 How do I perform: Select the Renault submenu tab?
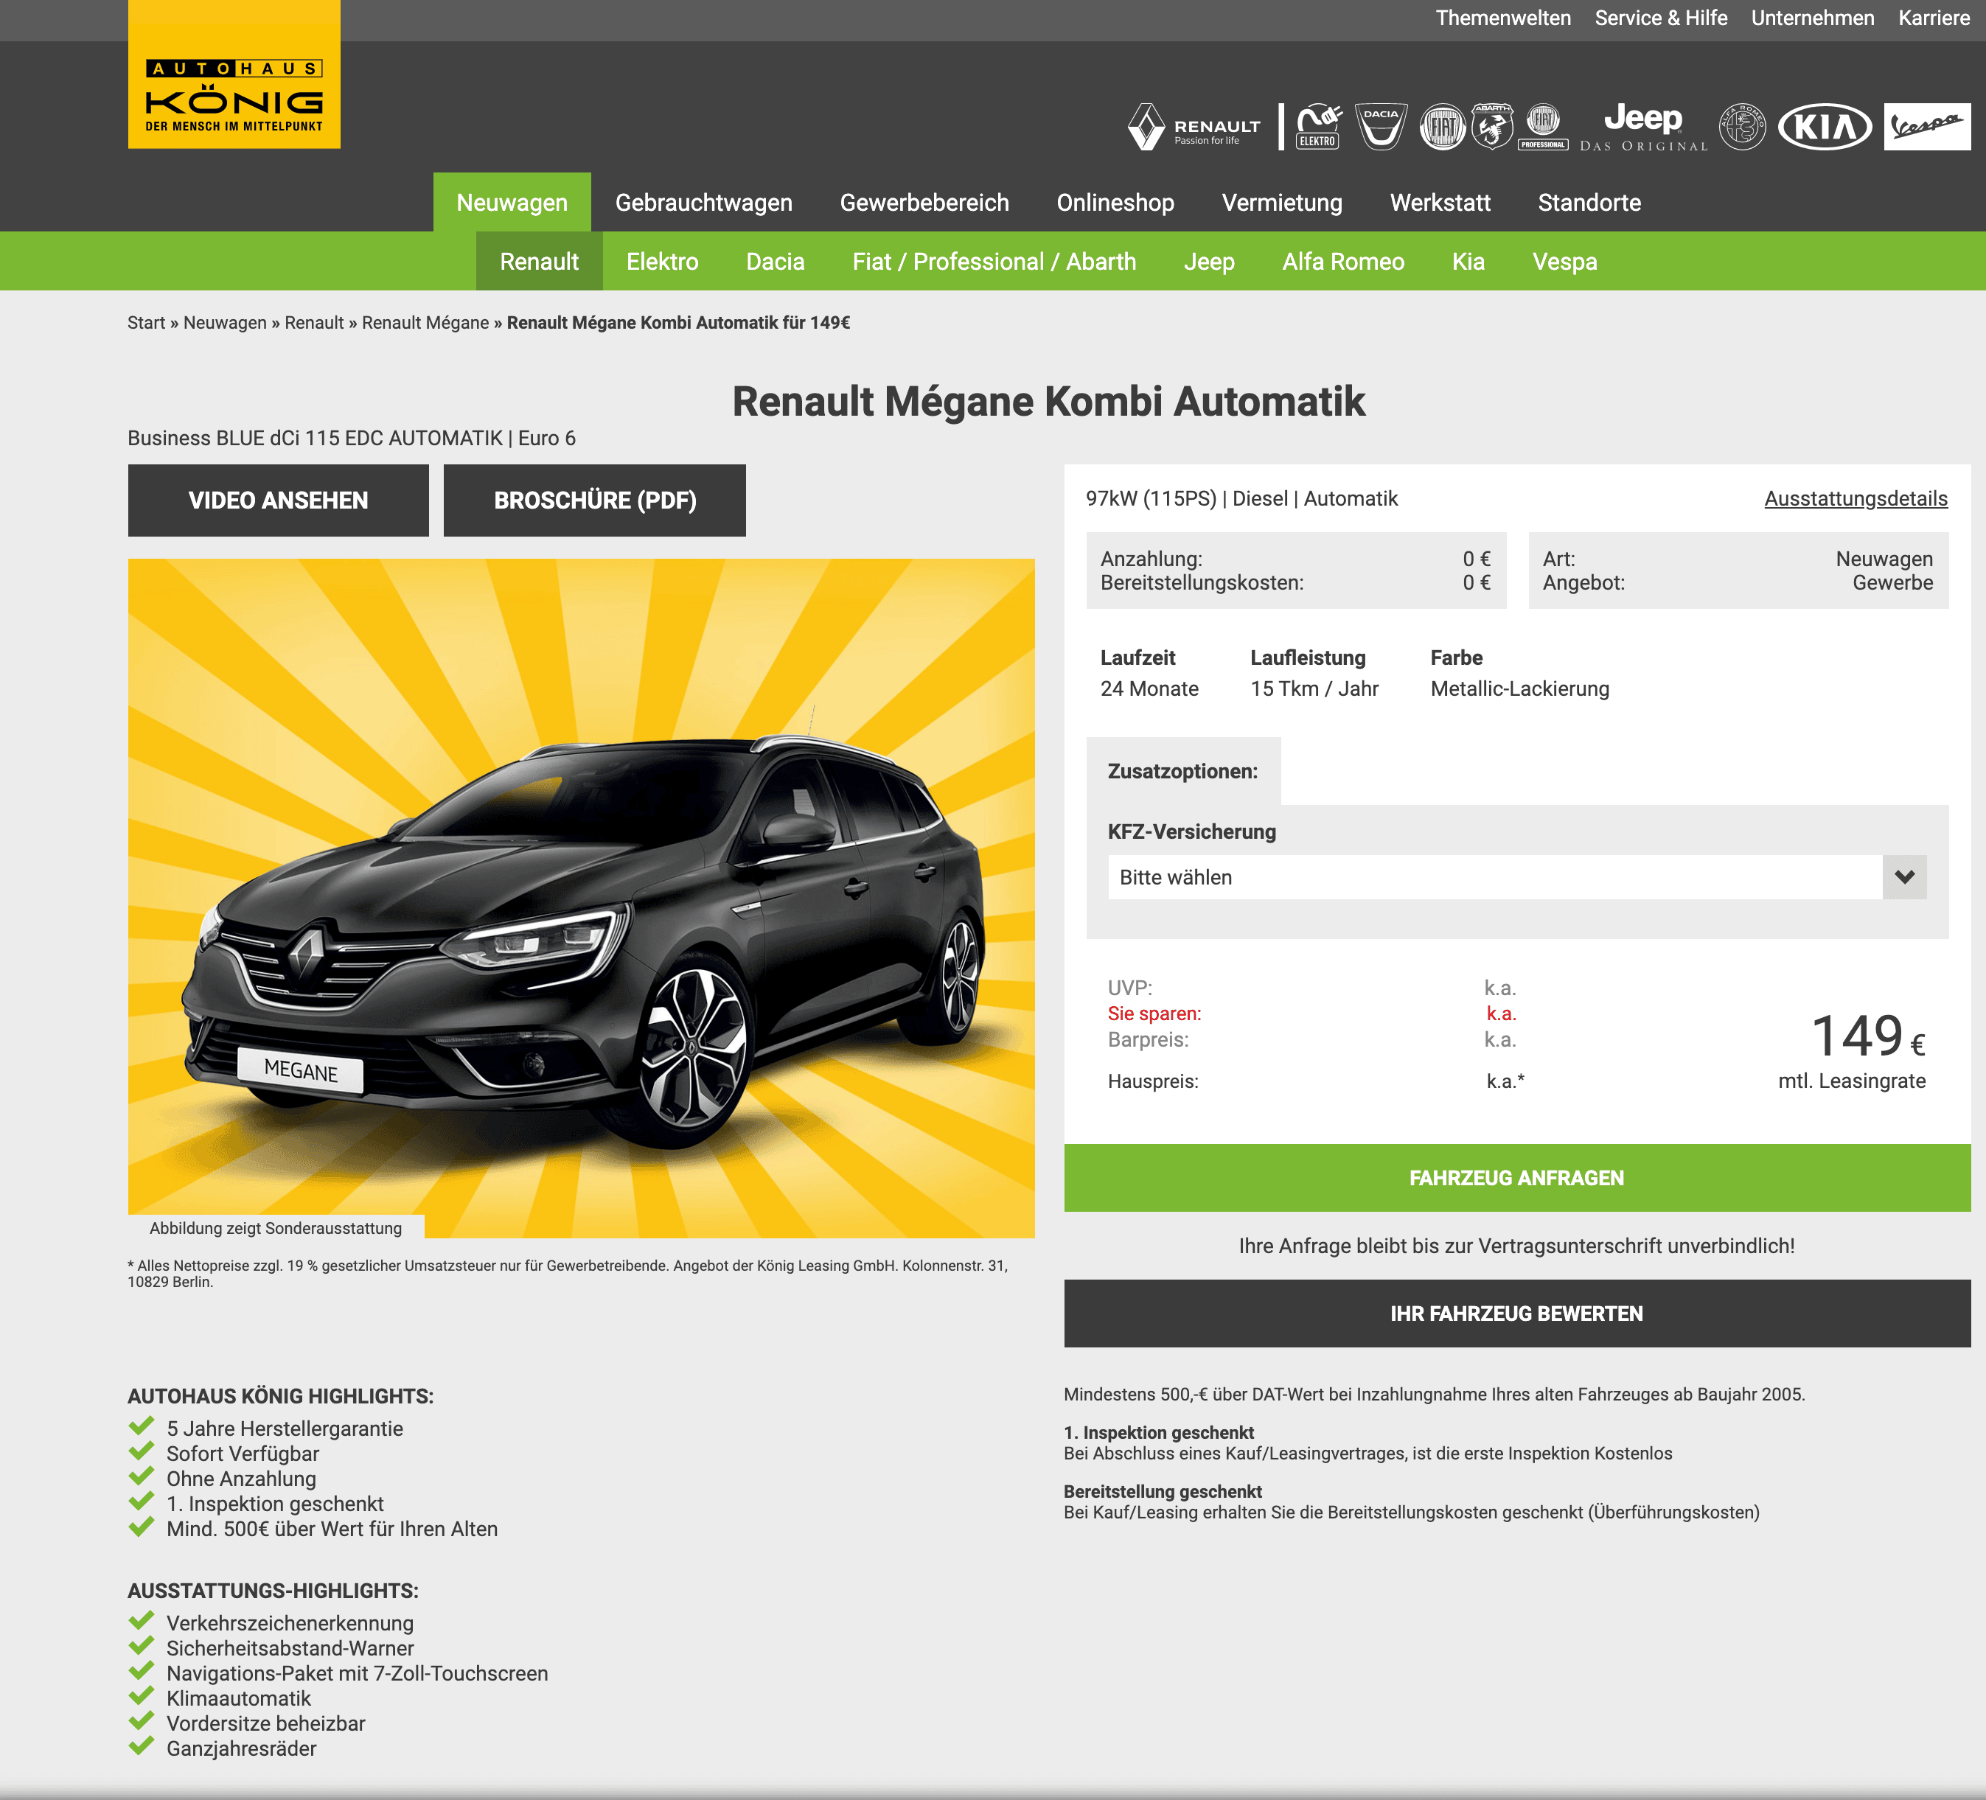tap(539, 261)
